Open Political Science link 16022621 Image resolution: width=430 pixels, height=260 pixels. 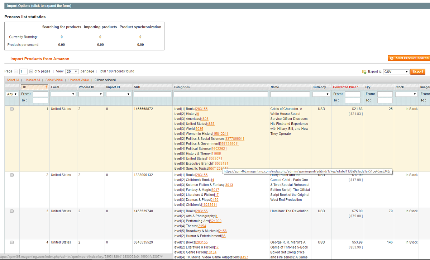coord(219,149)
